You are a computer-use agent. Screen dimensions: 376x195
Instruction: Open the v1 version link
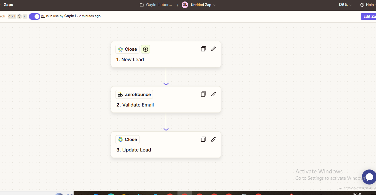[x=43, y=16]
